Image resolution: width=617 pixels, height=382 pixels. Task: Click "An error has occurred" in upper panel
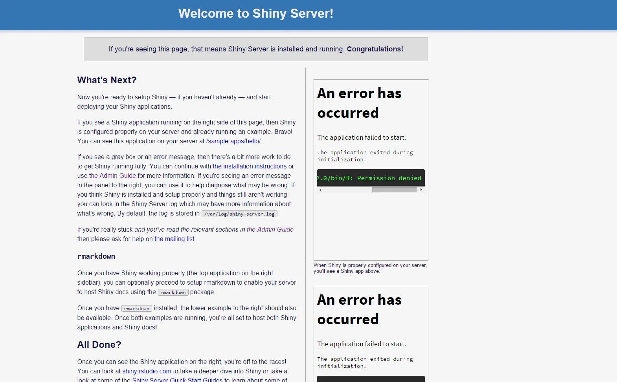pyautogui.click(x=359, y=103)
